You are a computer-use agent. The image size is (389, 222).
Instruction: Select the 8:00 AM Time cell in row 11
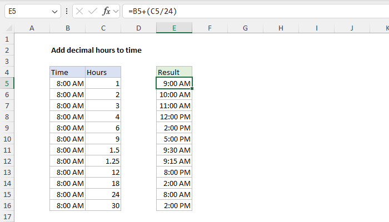67,150
